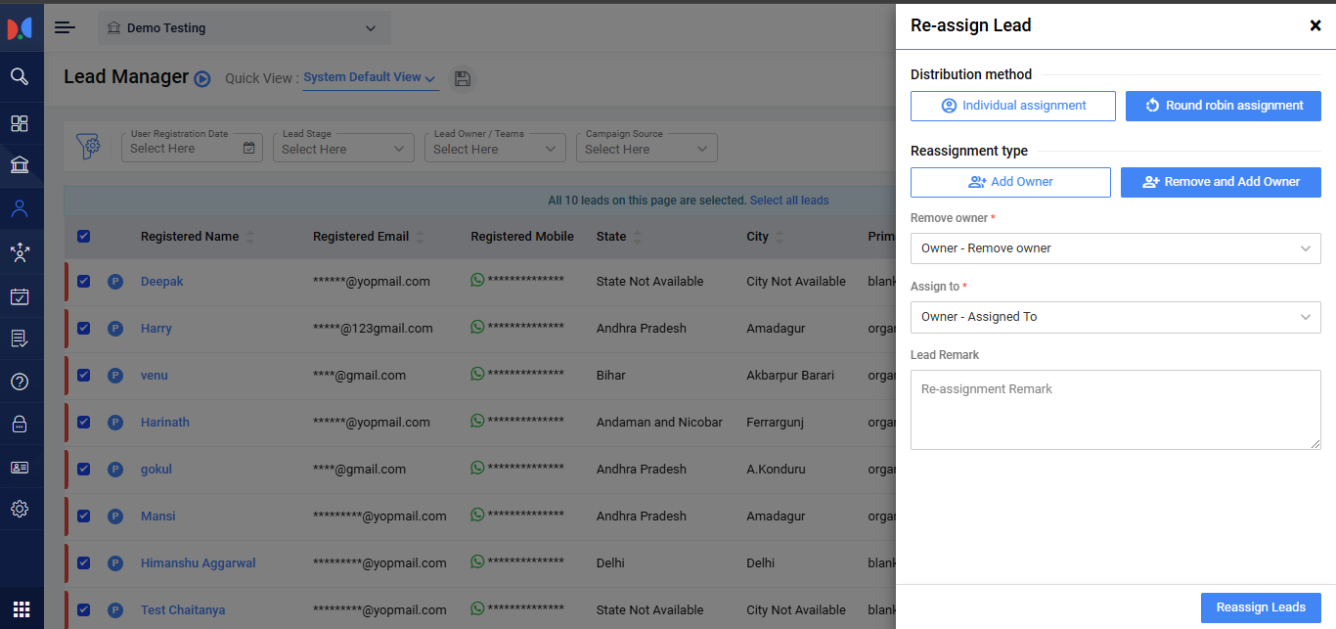
Task: Open the help question mark icon
Action: click(20, 382)
